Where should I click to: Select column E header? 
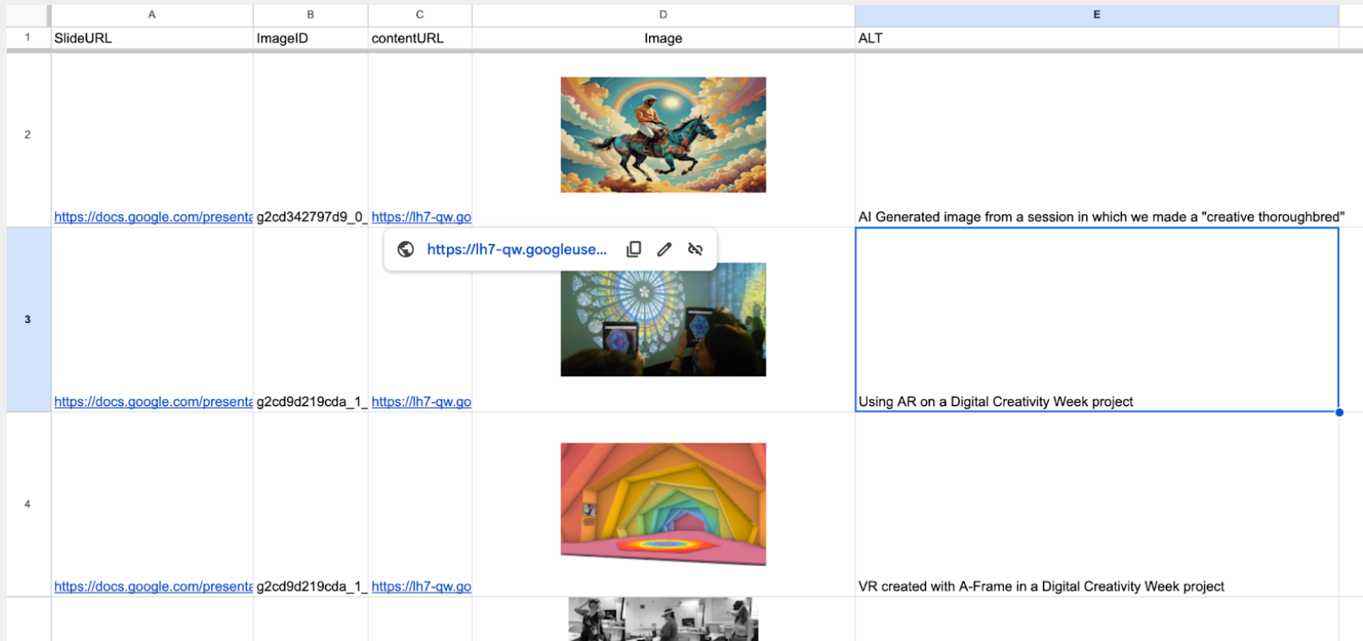point(1096,15)
